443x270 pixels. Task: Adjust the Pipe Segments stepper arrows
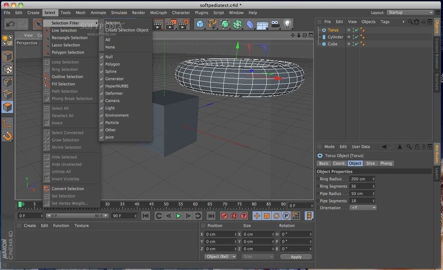coord(373,201)
